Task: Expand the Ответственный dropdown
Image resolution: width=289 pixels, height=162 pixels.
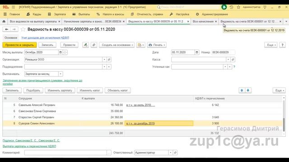Action: click(x=171, y=153)
